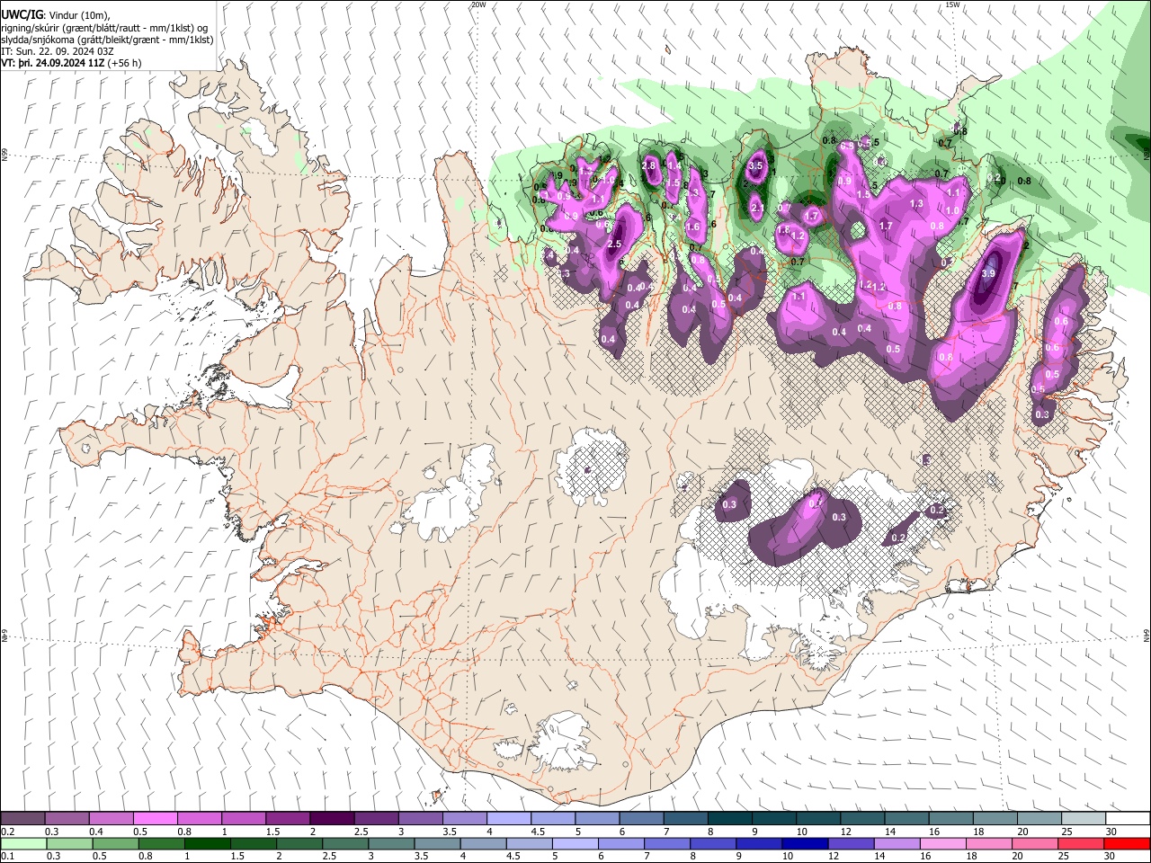
Task: Click the 0.2 label in the snow scale
Action: tap(7, 832)
